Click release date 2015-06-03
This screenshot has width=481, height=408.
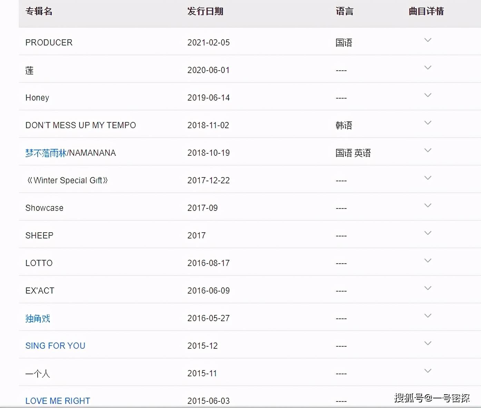(x=208, y=401)
